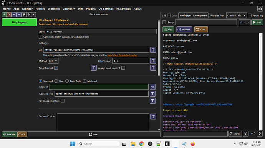Open the Method GET dropdown
The image size is (265, 148).
tap(53, 61)
